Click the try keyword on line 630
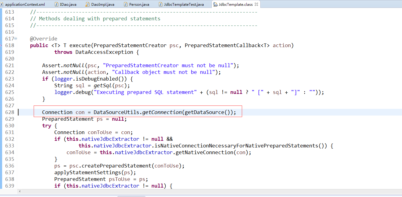402x197 pixels. pos(47,126)
